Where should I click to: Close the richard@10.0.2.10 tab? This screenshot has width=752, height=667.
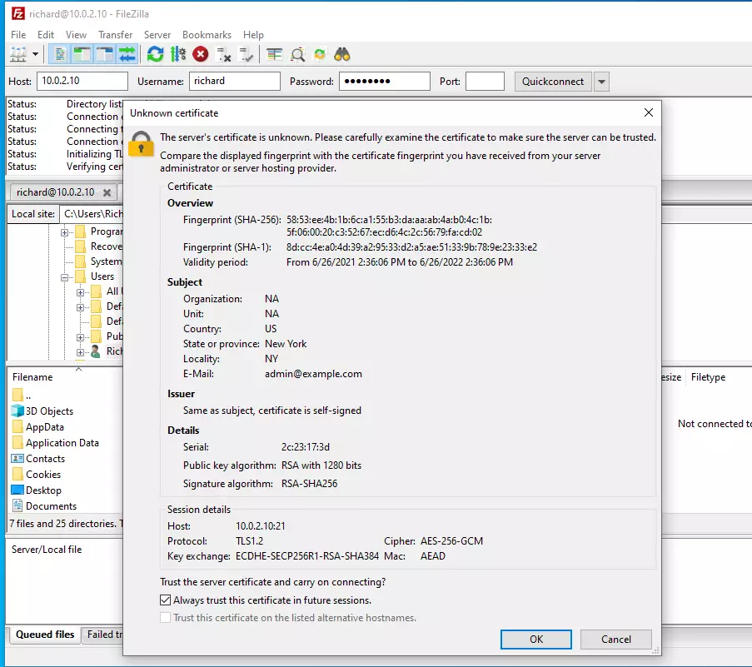[107, 192]
